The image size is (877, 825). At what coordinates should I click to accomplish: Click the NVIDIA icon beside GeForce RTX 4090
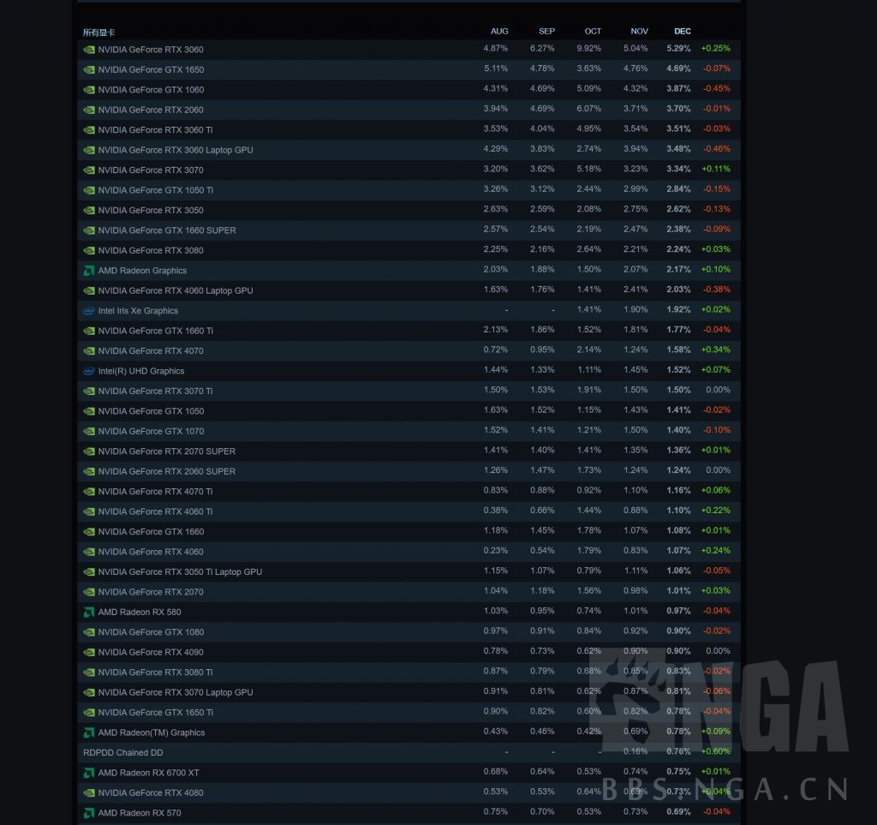(x=88, y=652)
